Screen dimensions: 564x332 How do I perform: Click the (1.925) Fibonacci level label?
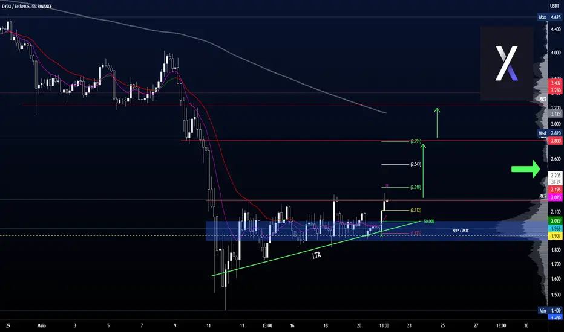click(416, 233)
